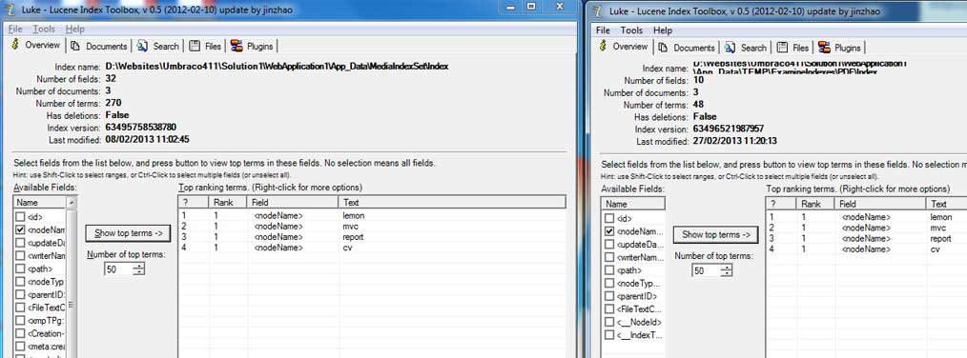The image size is (967, 358).
Task: Uncheck <nodeNam... checkbox in right window
Action: 609,231
